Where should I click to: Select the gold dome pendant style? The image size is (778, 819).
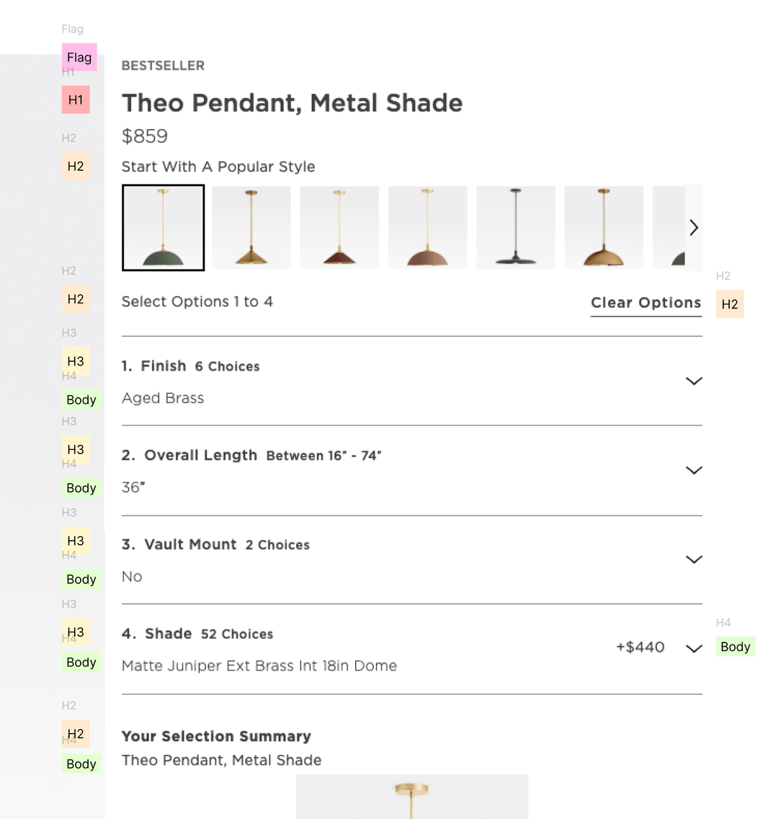coord(604,227)
